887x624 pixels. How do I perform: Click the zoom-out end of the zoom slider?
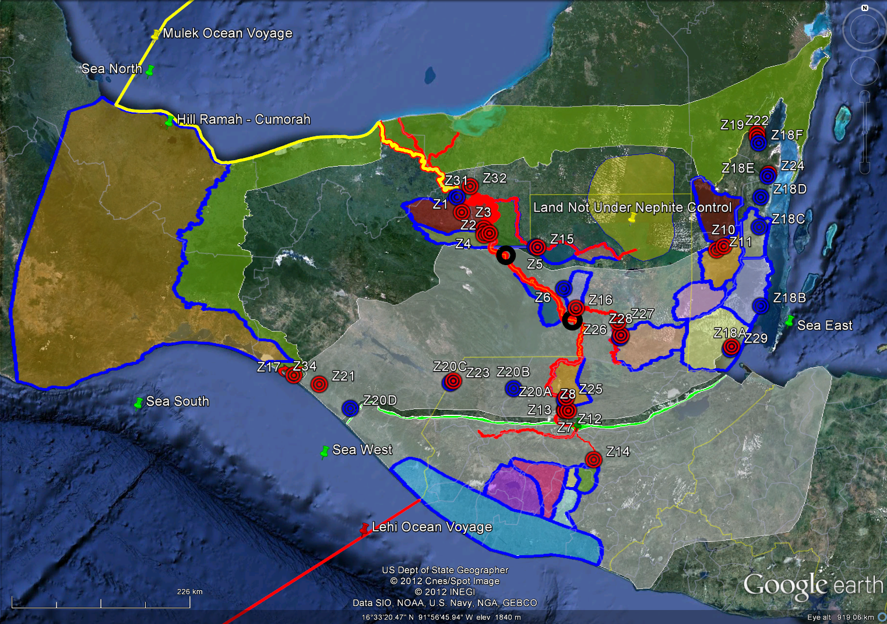[x=865, y=168]
